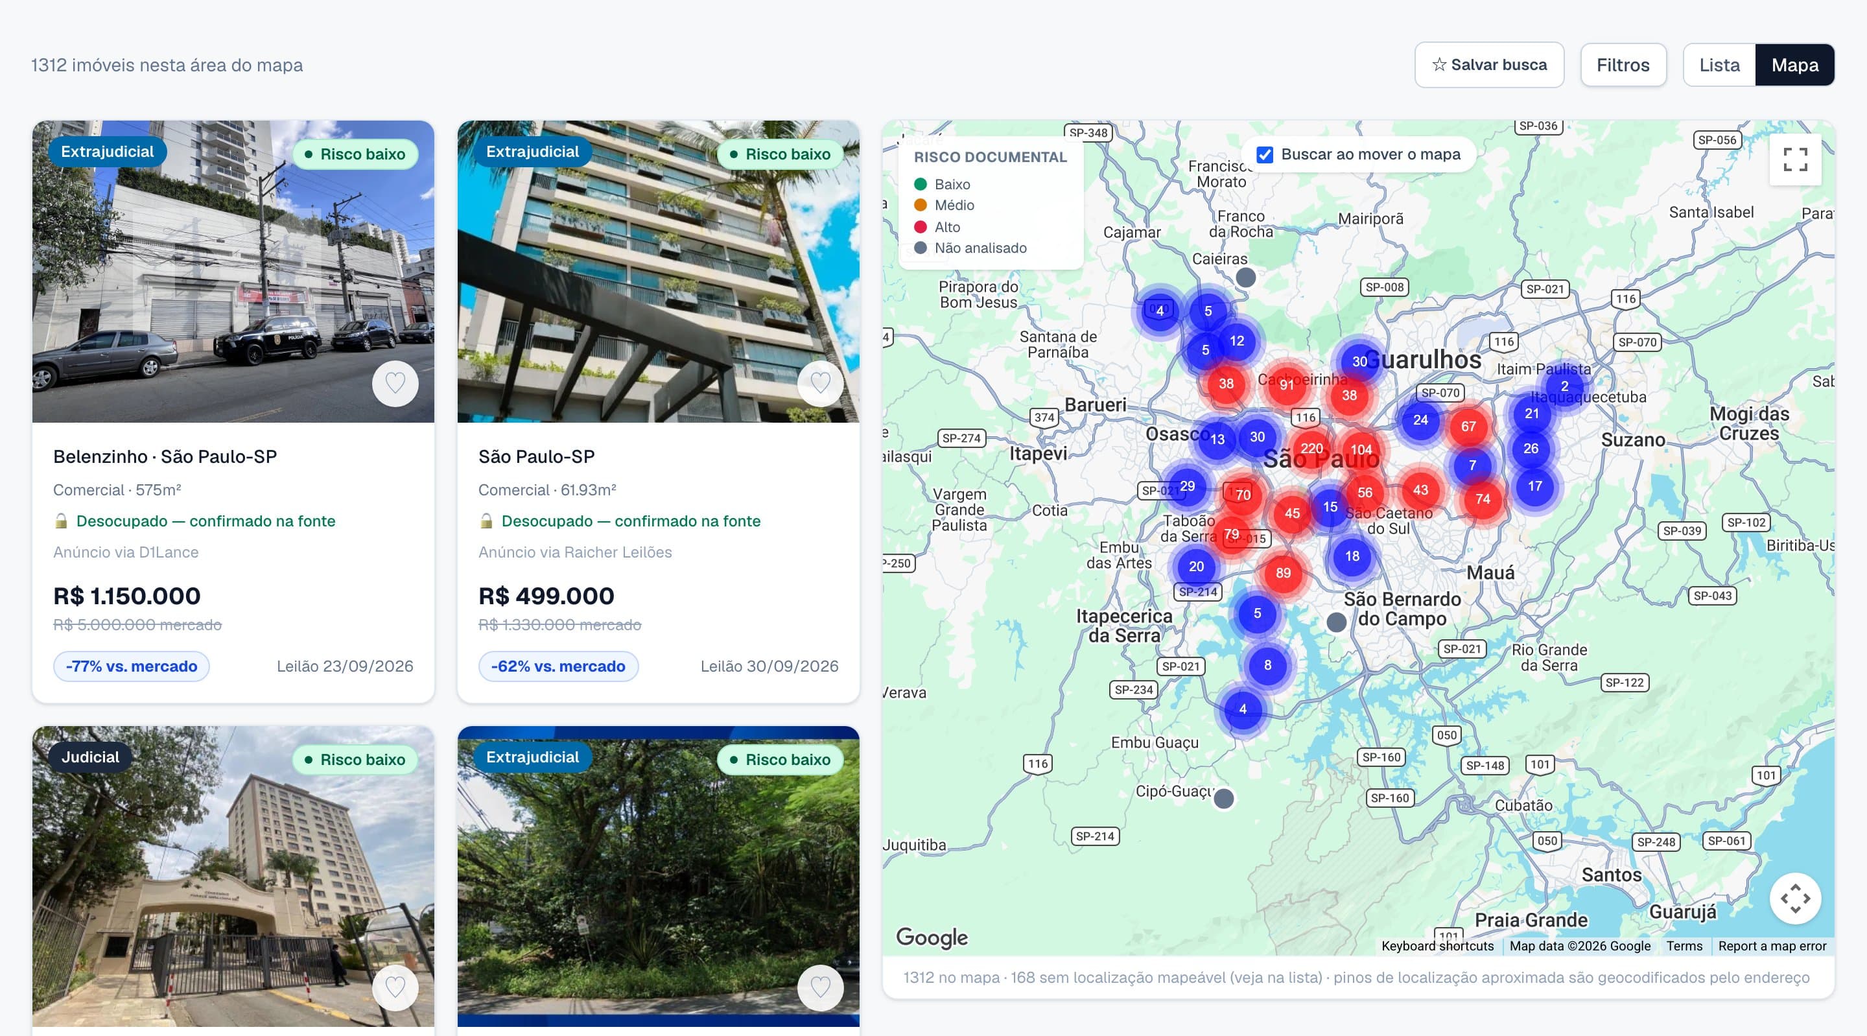
Task: Open the red 74 cluster marker
Action: pyautogui.click(x=1483, y=499)
